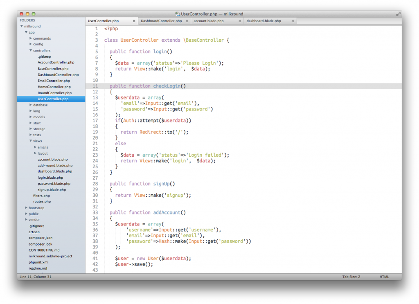Click the UserController.php proxy icon in titlebar
This screenshot has width=419, height=304.
(178, 14)
